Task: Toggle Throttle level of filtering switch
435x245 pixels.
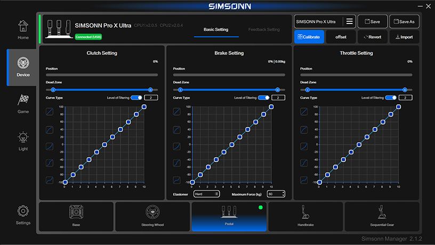Action: point(391,97)
